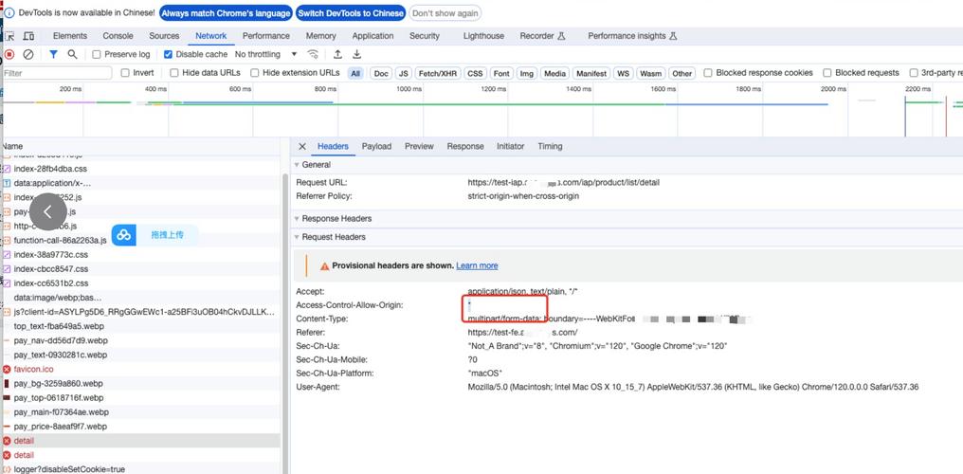Uncheck the Disable cache checkbox
Screen dimensions: 963x474
169,55
